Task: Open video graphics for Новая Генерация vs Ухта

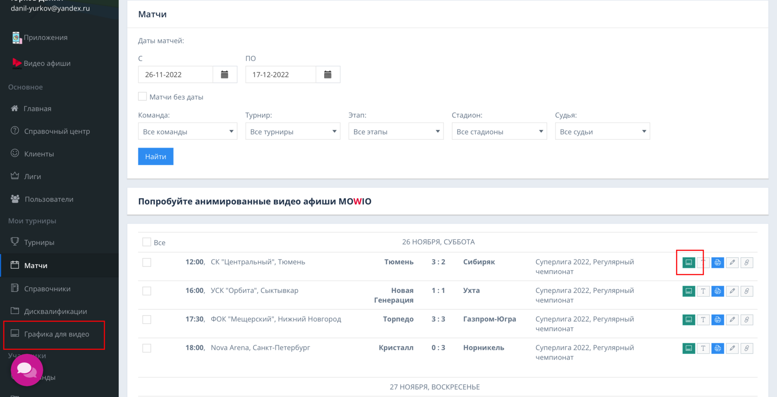Action: click(689, 291)
